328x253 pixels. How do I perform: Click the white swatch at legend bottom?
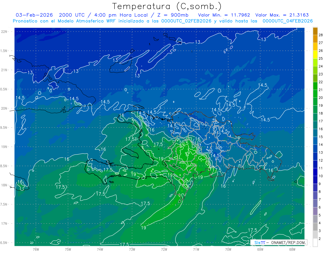tap(315, 243)
